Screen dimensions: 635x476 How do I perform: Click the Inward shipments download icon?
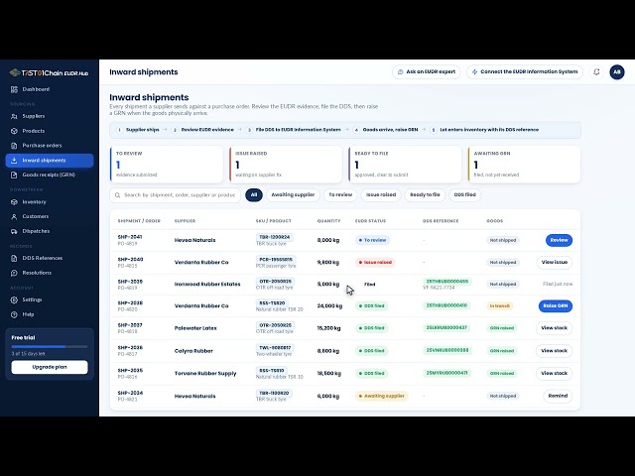click(x=14, y=161)
